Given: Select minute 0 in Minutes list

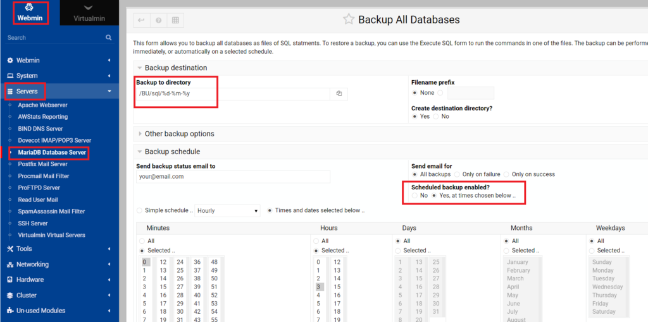Looking at the screenshot, I should (x=146, y=262).
